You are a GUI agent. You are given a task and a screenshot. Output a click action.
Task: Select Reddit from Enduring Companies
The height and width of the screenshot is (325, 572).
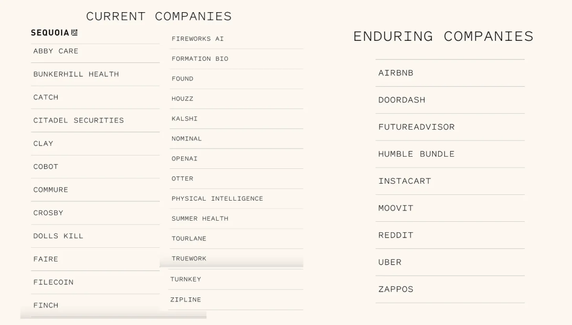(450, 235)
